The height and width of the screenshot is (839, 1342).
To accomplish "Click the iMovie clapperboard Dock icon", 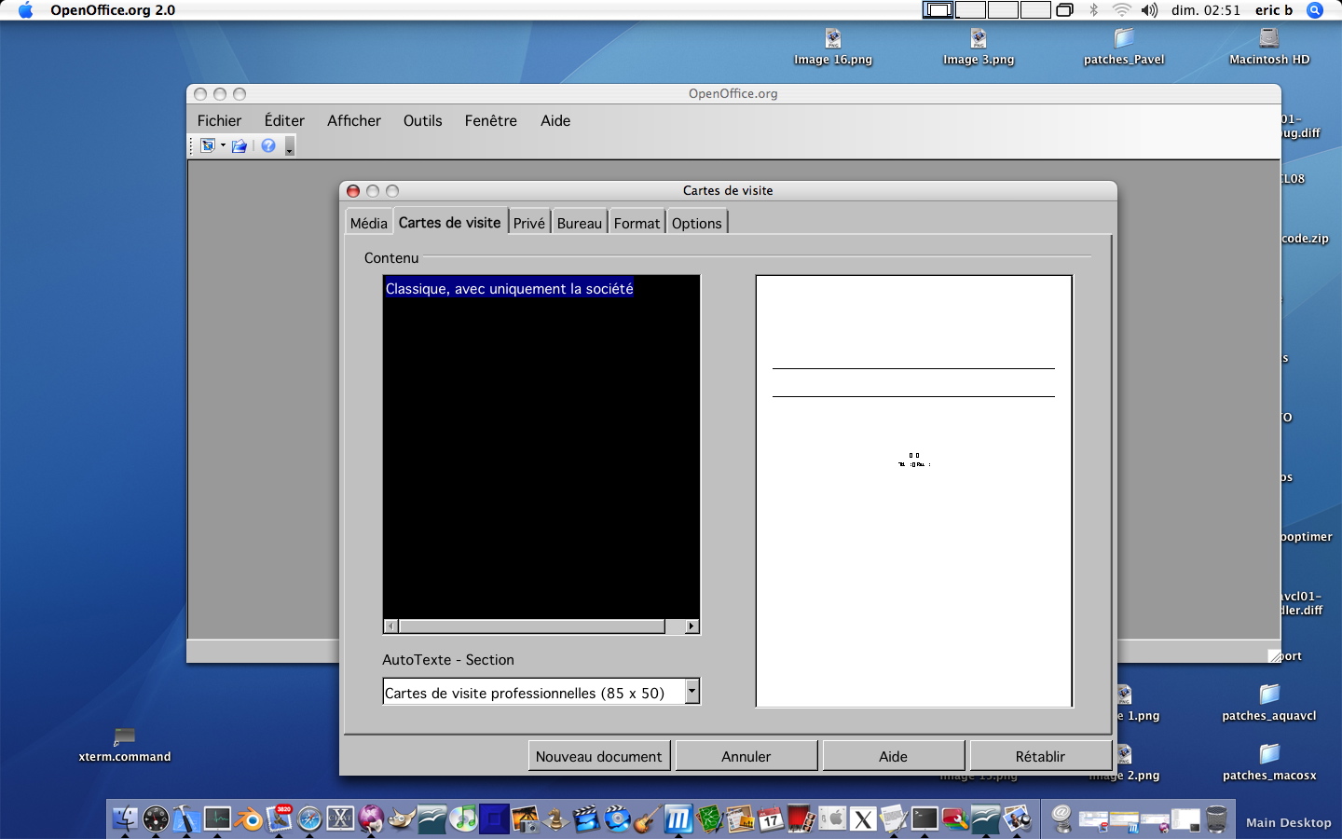I will [586, 818].
